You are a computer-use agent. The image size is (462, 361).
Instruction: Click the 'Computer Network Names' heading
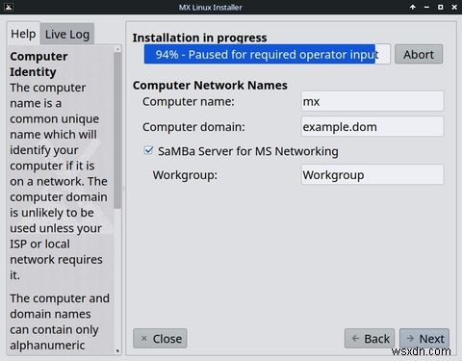210,86
